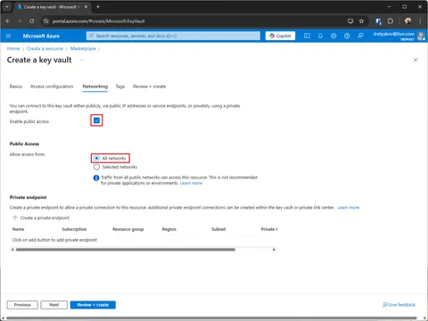Close the Create a key vault browser tab
This screenshot has height=321, width=428.
pyautogui.click(x=86, y=7)
